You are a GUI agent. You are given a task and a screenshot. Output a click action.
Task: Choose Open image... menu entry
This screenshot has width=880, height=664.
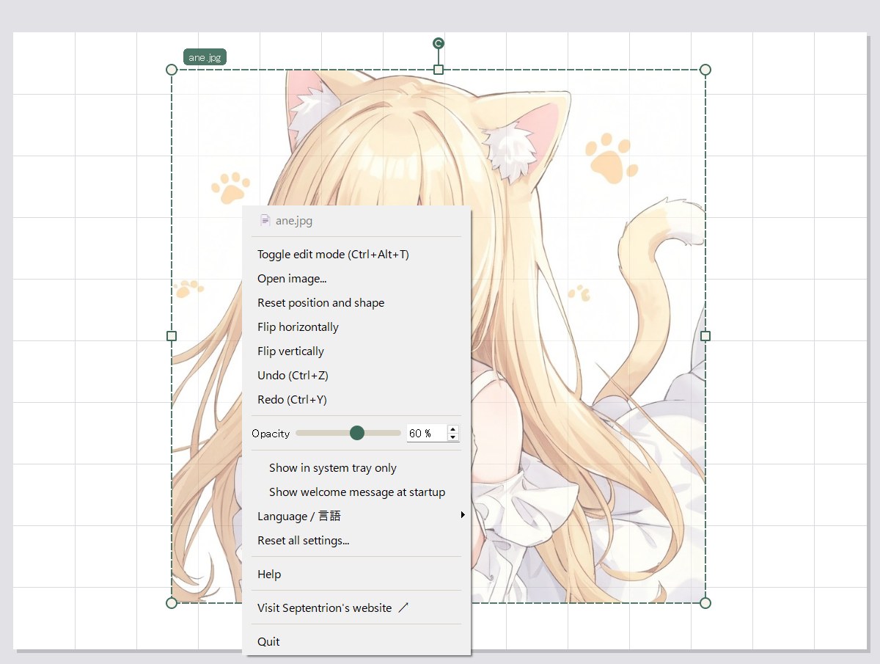point(356,279)
